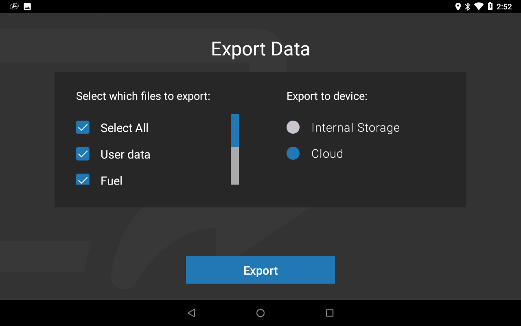Click the Export Data title
521x326 pixels.
pos(260,49)
